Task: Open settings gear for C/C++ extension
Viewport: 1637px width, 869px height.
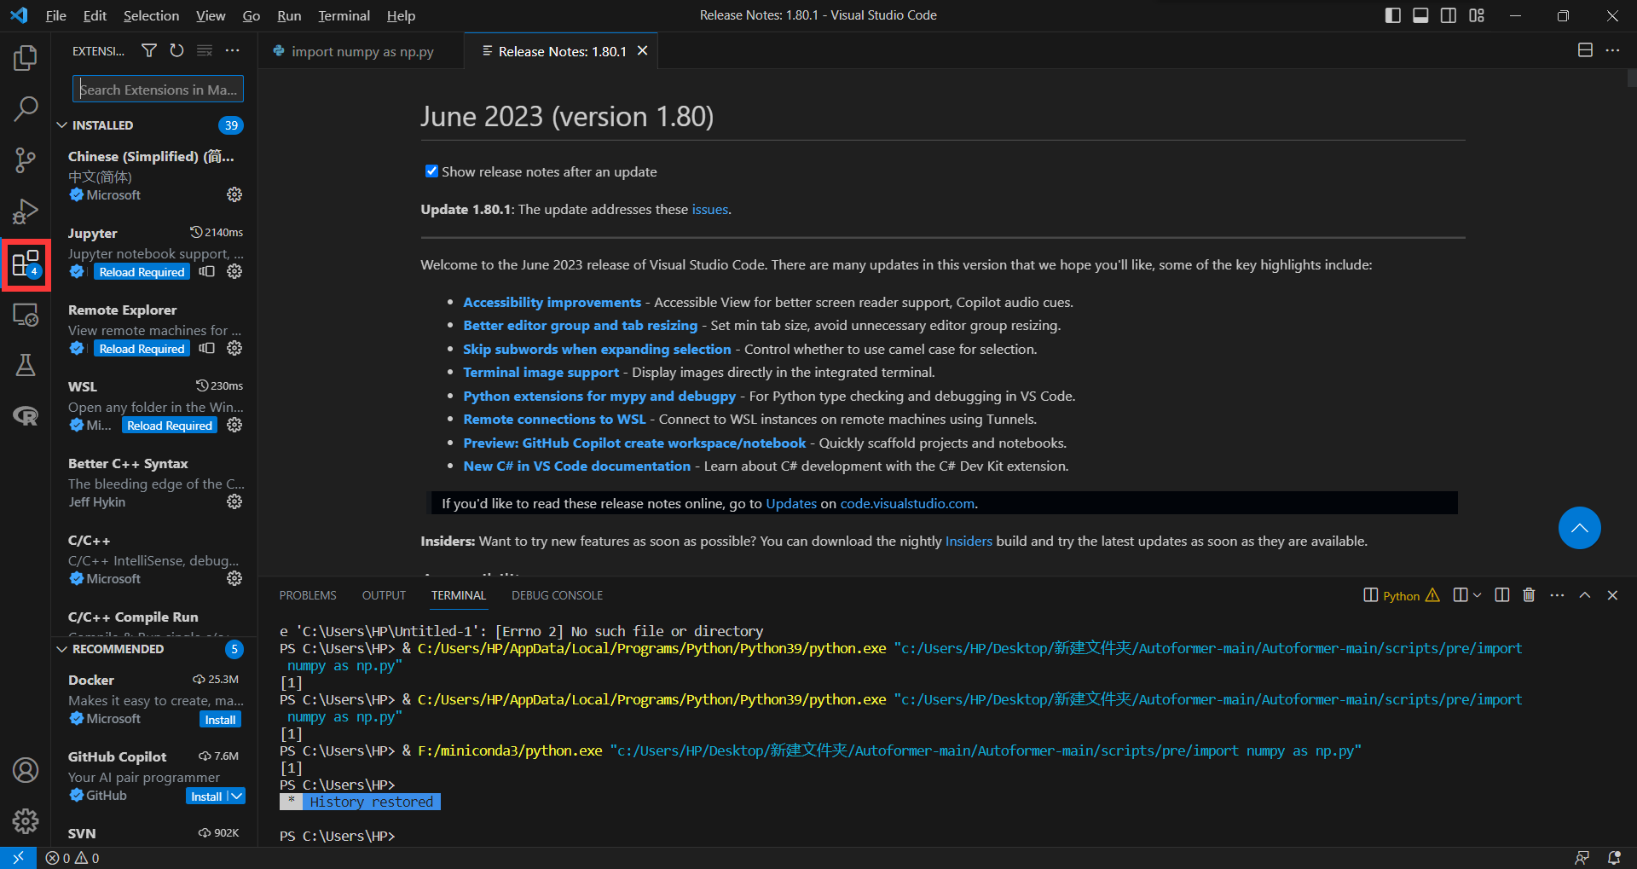Action: [x=234, y=579]
